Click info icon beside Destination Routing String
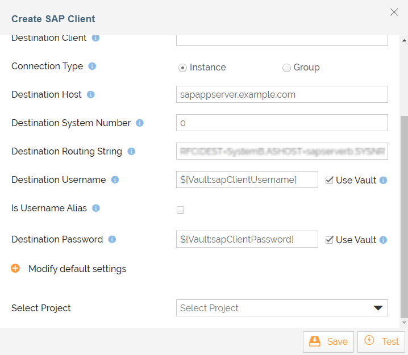408x355 pixels. (x=131, y=152)
